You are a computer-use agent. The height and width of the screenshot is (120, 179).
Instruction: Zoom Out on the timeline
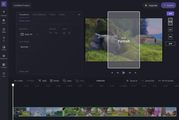(148, 81)
